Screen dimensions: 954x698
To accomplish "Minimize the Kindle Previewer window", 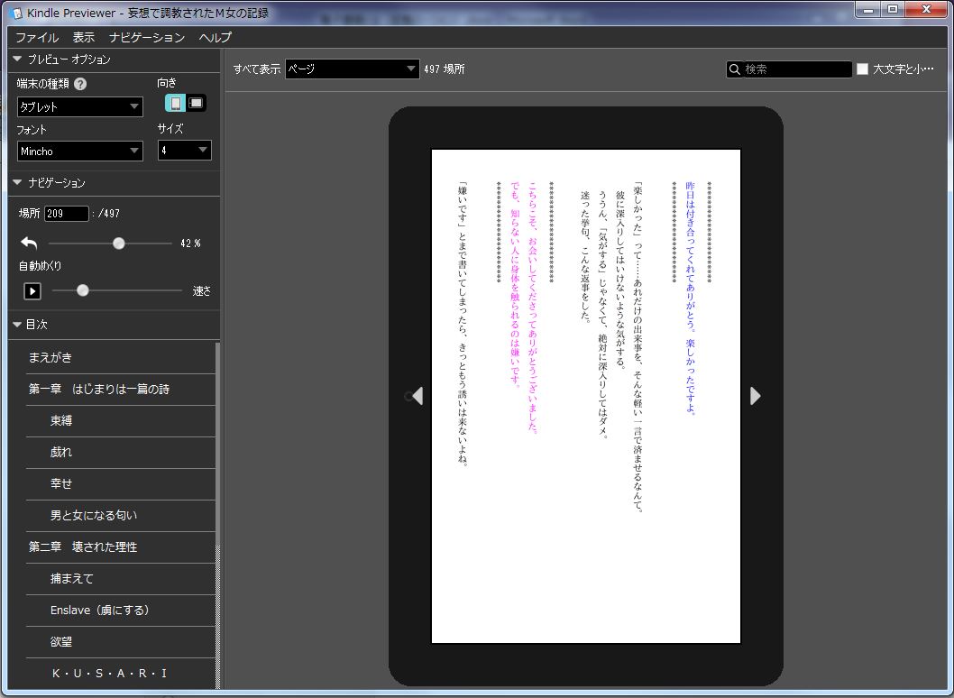I will pos(869,9).
